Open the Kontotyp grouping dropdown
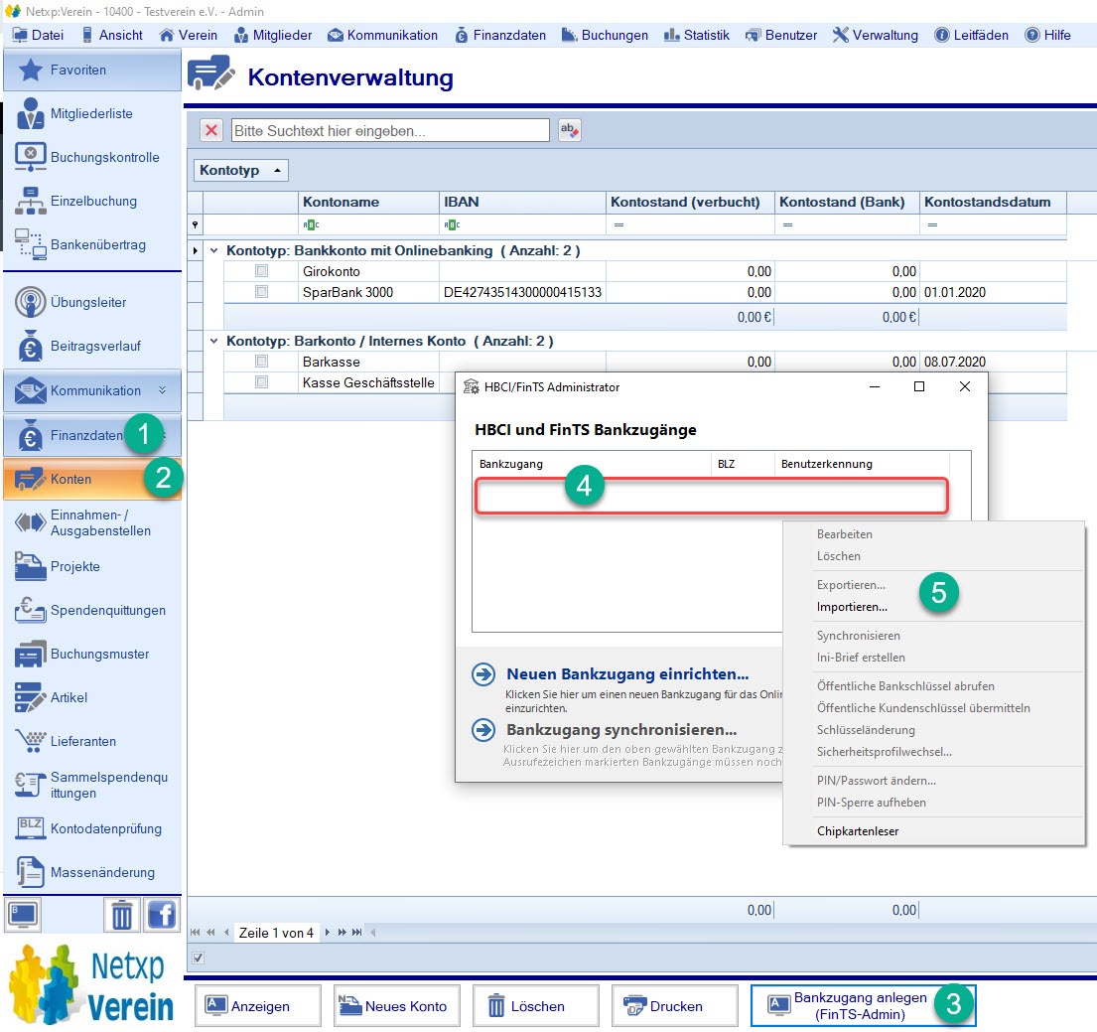 coord(240,171)
